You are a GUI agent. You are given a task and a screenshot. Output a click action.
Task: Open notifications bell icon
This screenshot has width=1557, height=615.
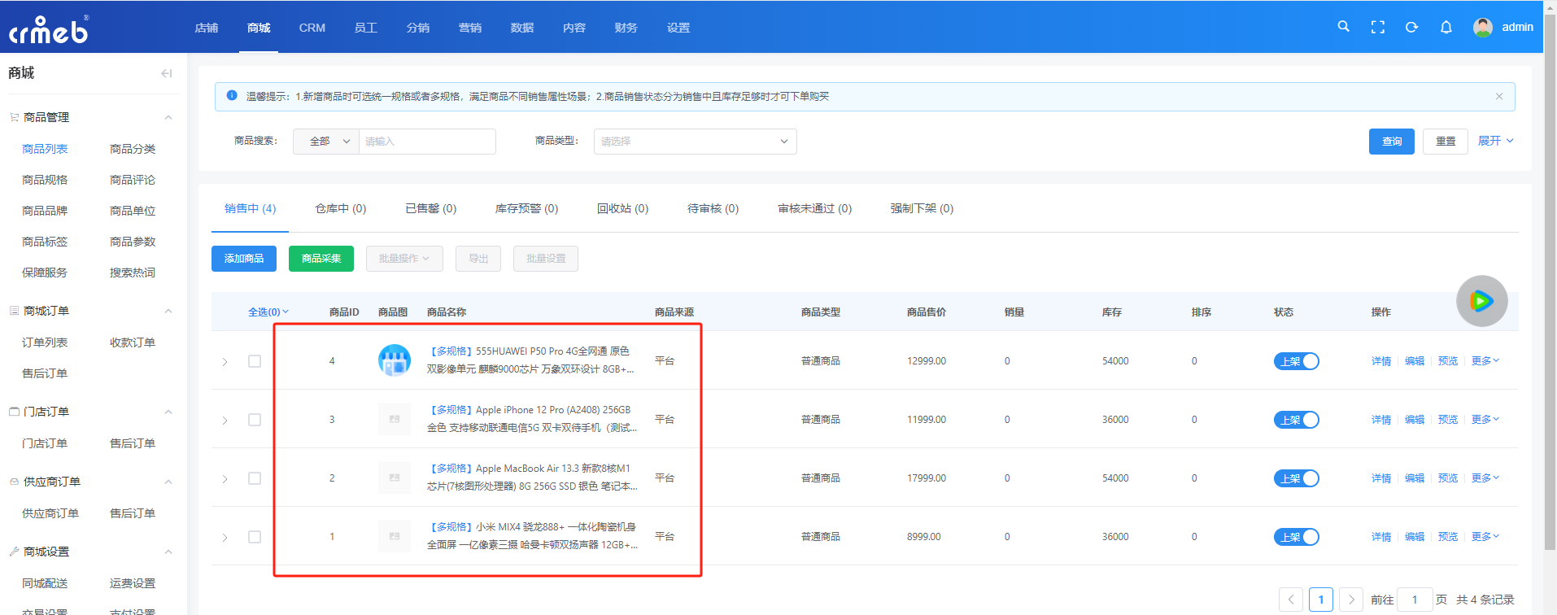pos(1446,27)
